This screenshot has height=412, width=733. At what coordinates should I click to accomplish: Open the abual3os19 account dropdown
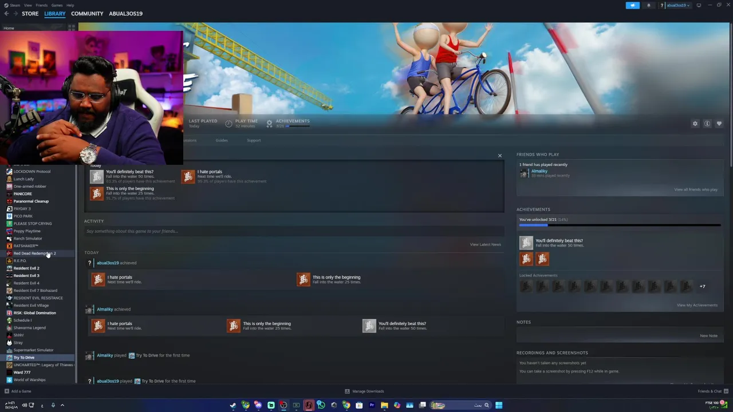tap(677, 5)
